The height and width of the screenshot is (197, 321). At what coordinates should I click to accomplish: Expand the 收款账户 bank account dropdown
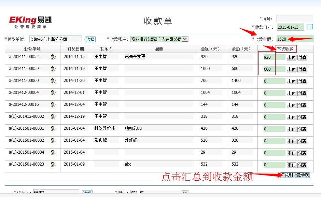(x=185, y=39)
